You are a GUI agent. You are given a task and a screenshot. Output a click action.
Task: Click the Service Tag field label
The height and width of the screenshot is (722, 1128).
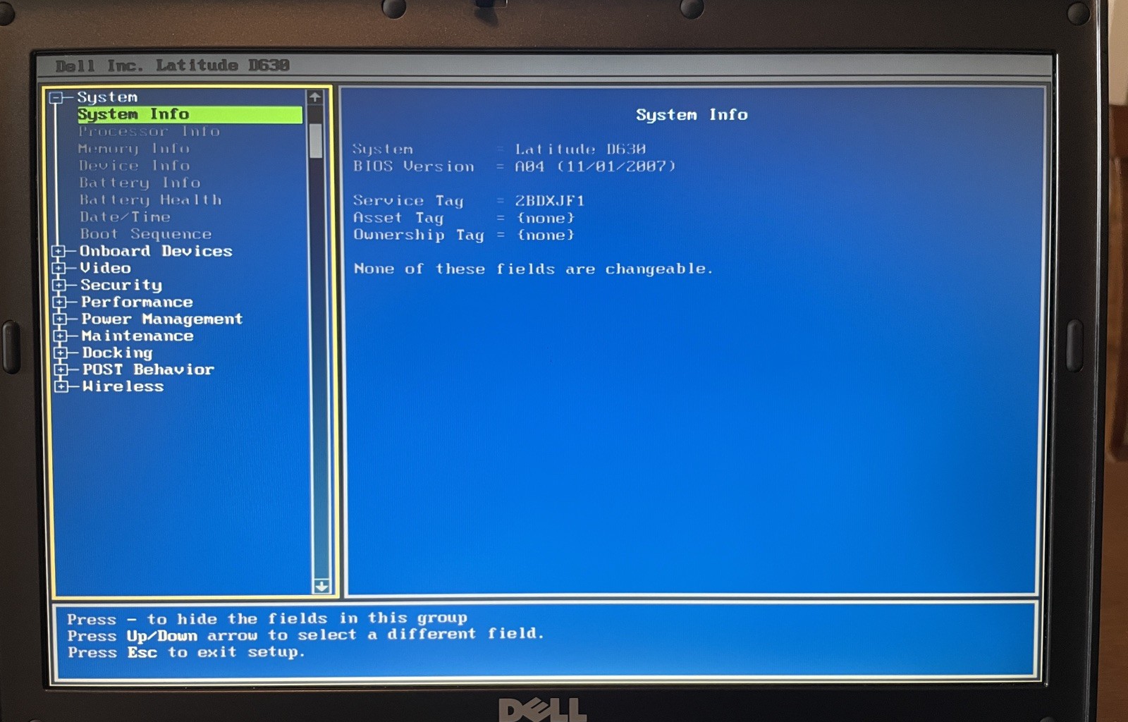(408, 201)
